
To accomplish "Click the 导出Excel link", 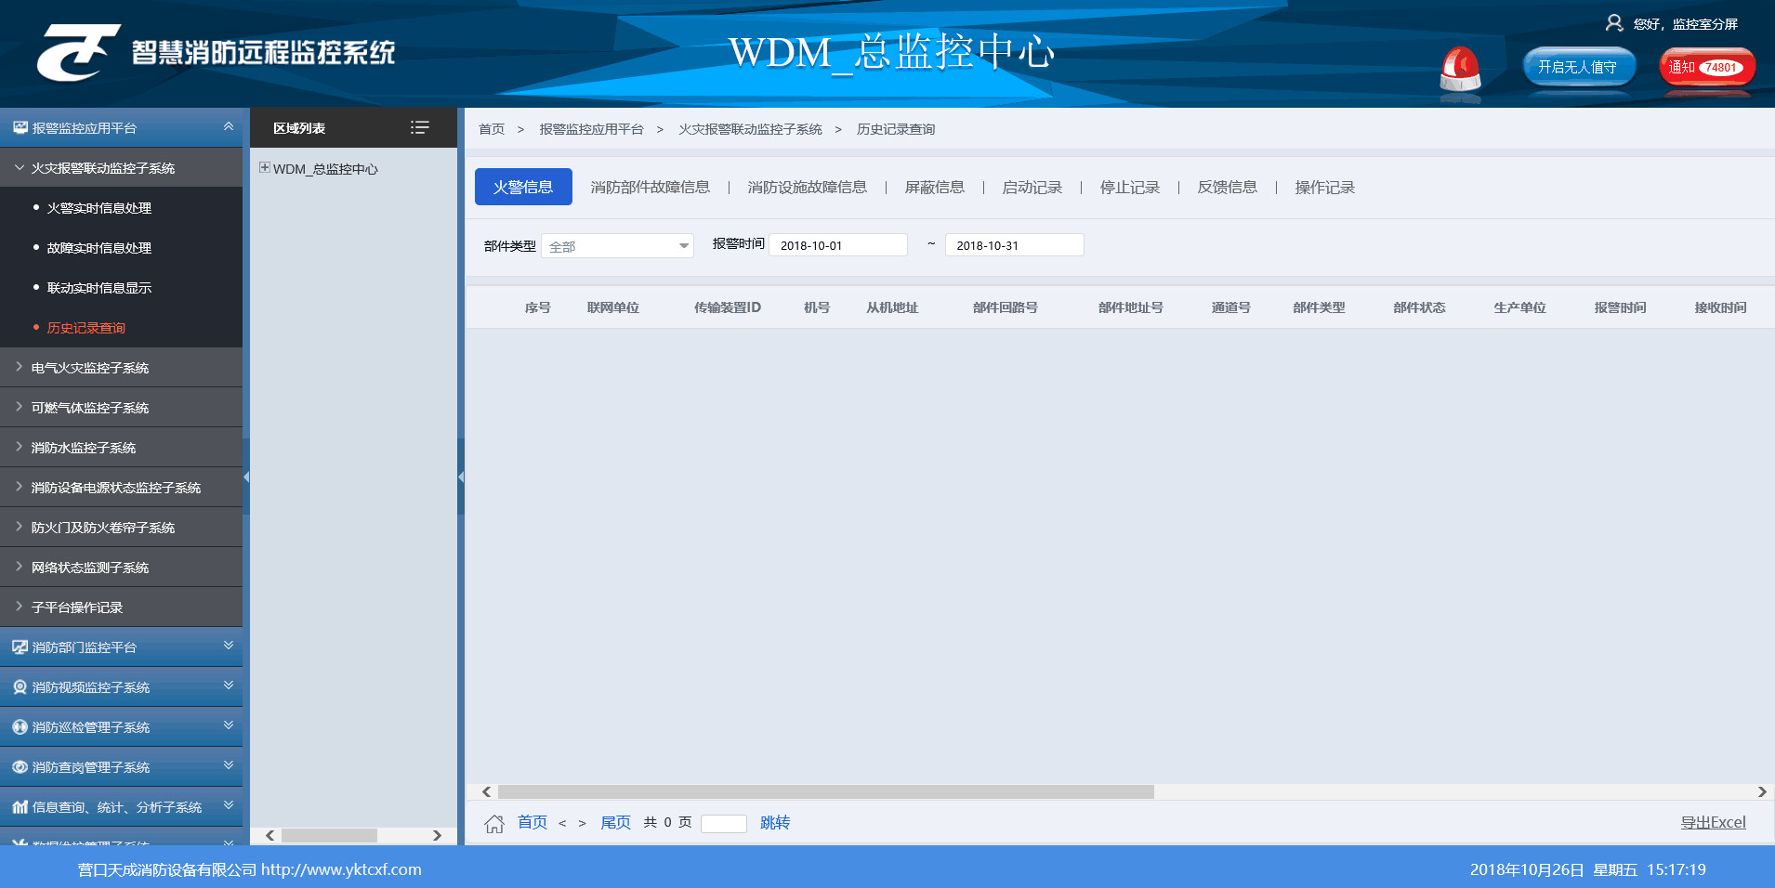I will pos(1713,823).
